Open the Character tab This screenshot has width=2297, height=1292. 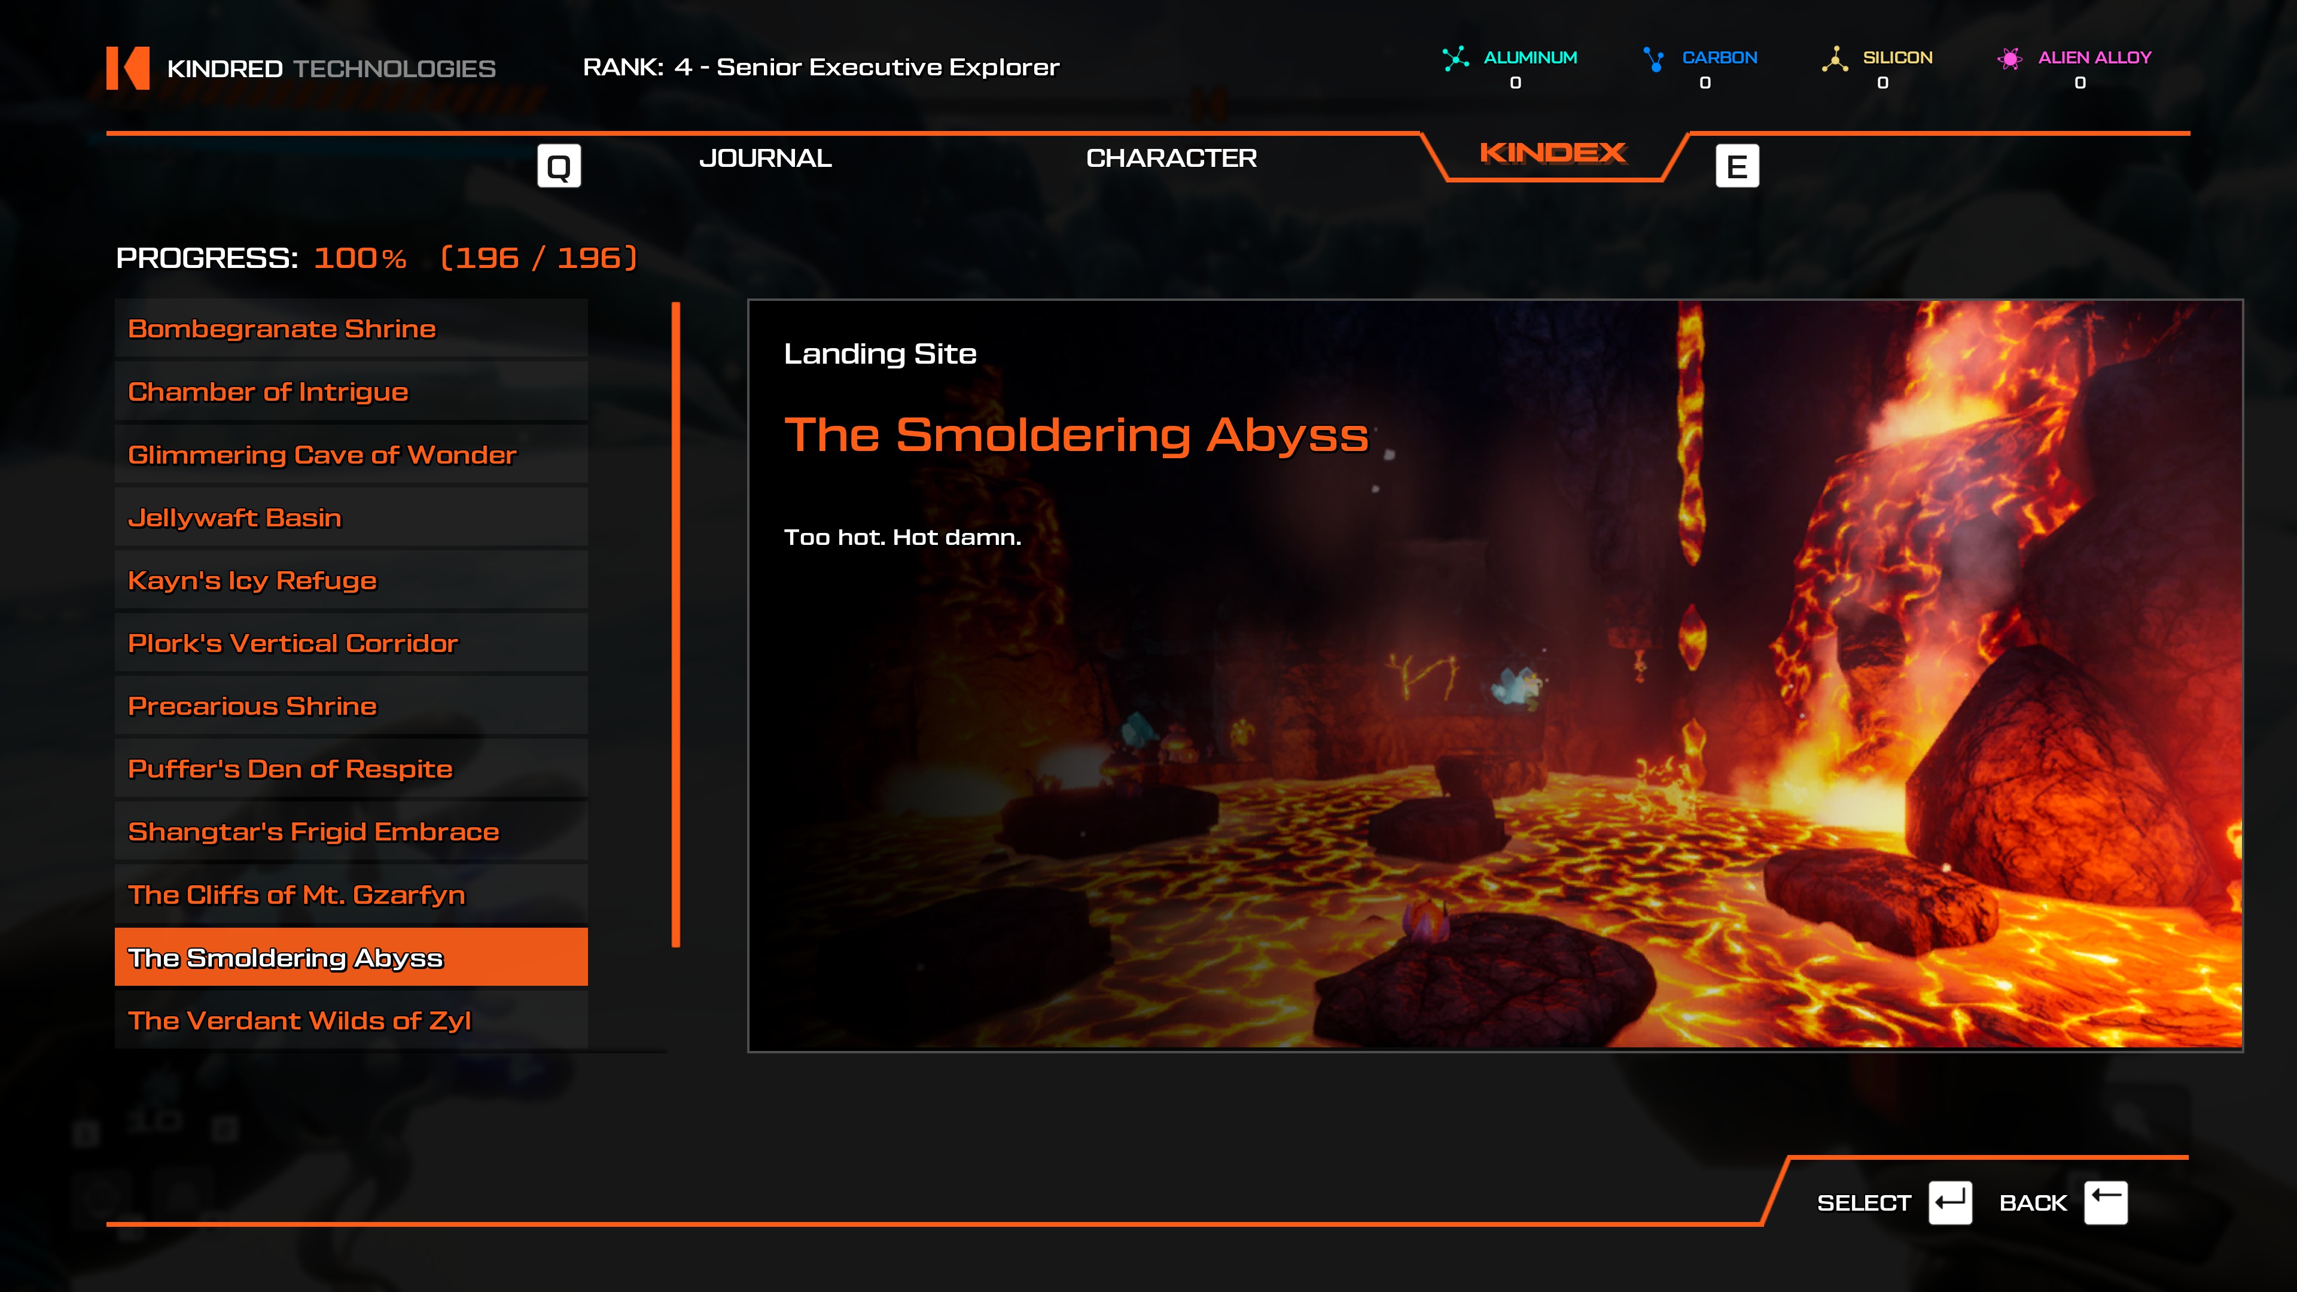click(1171, 158)
